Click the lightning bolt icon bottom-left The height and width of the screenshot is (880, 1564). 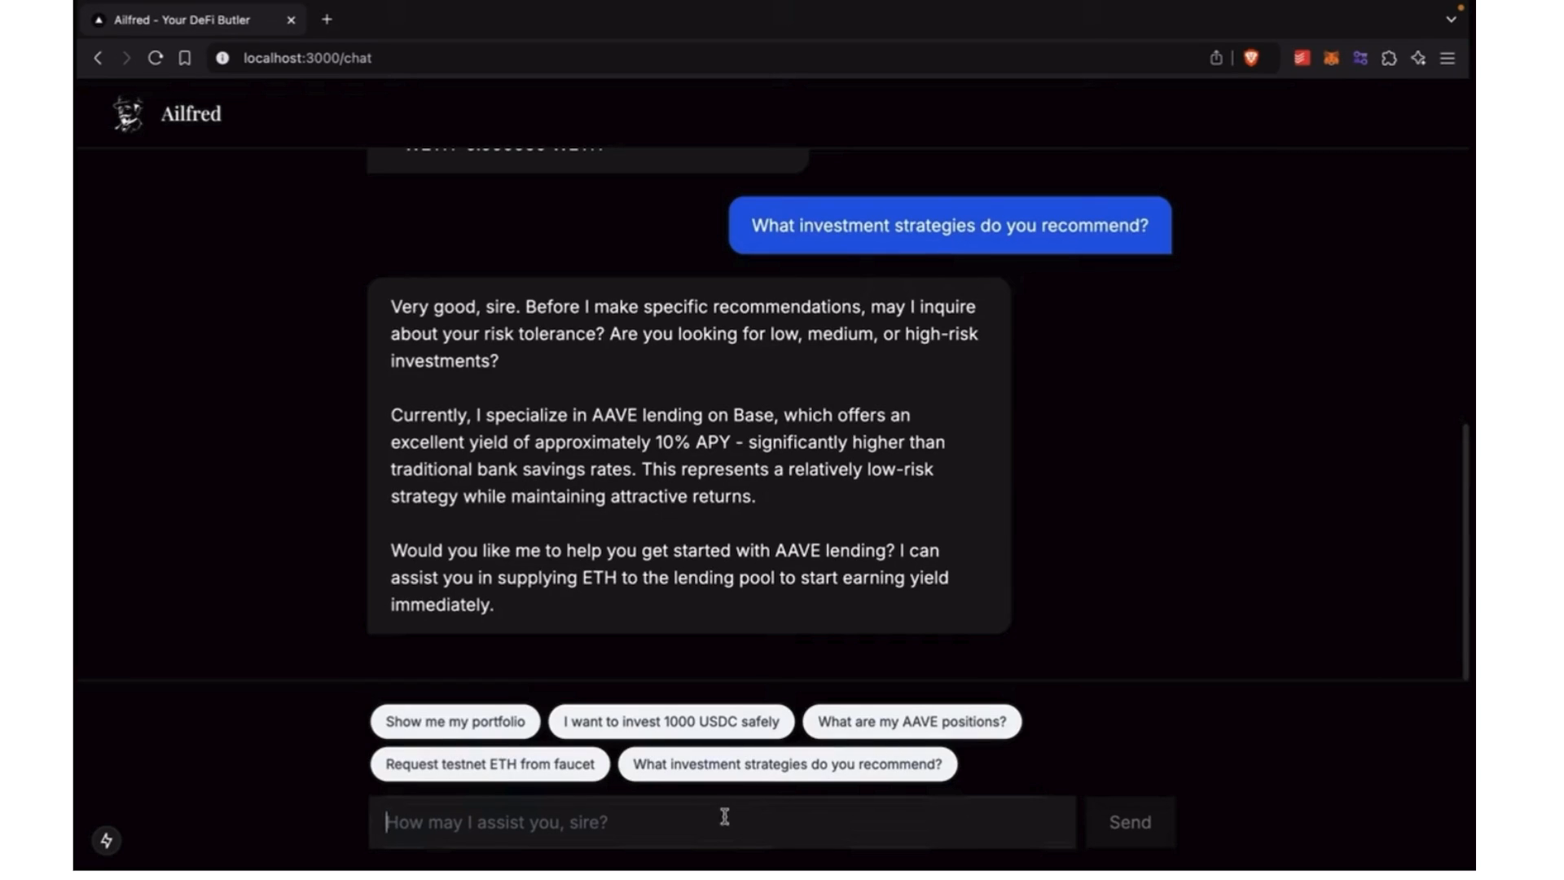tap(107, 840)
